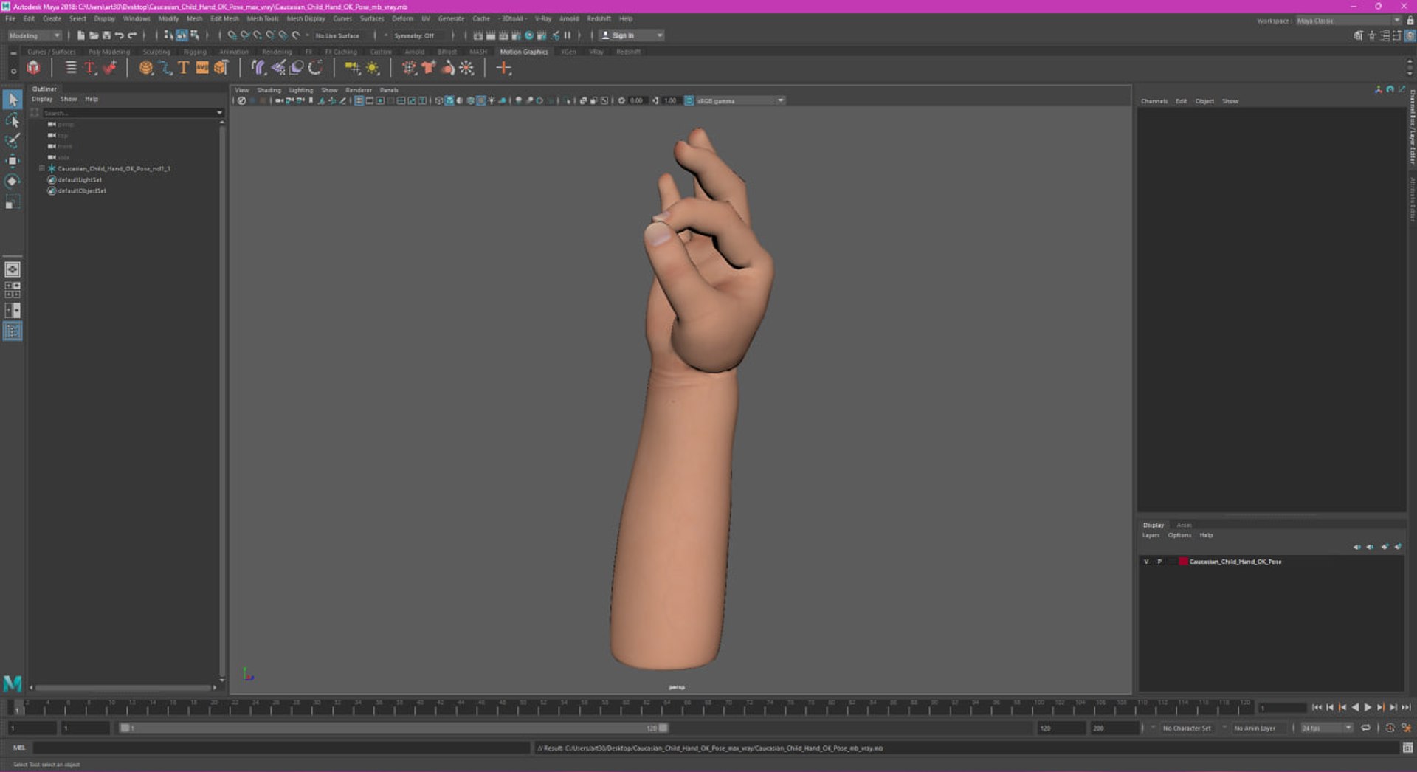Viewport: 1417px width, 772px height.
Task: Save the scene with the disk icon
Action: [106, 35]
